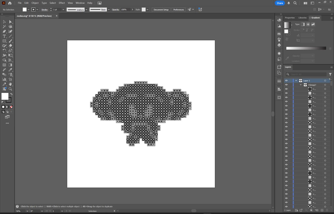
Task: Open the Gradient panel options menu
Action: point(331,17)
